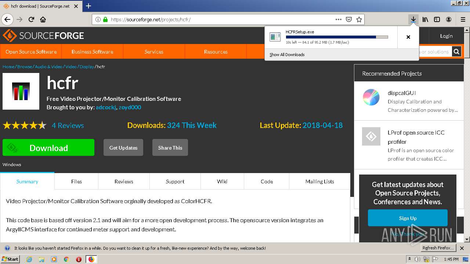Open the Library icon in toolbar
The image size is (470, 264).
(x=425, y=19)
